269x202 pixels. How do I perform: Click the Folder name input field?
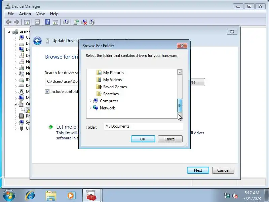144,127
